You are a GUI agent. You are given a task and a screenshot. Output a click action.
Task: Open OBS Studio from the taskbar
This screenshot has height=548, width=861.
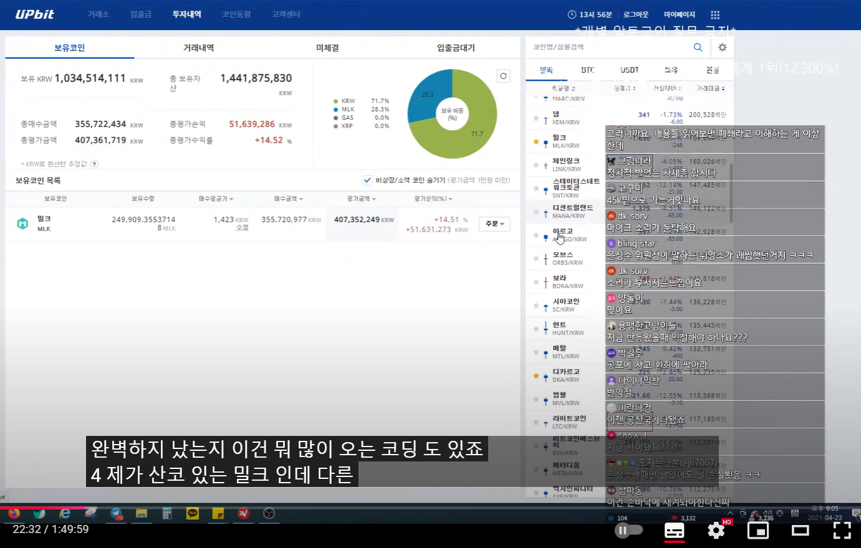click(x=269, y=514)
